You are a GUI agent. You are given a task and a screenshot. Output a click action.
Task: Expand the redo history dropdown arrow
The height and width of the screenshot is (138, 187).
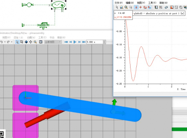12,42
